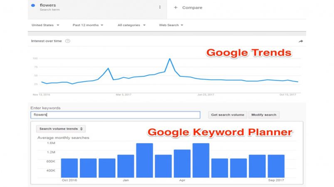Click Compare to add a term

tap(192, 7)
